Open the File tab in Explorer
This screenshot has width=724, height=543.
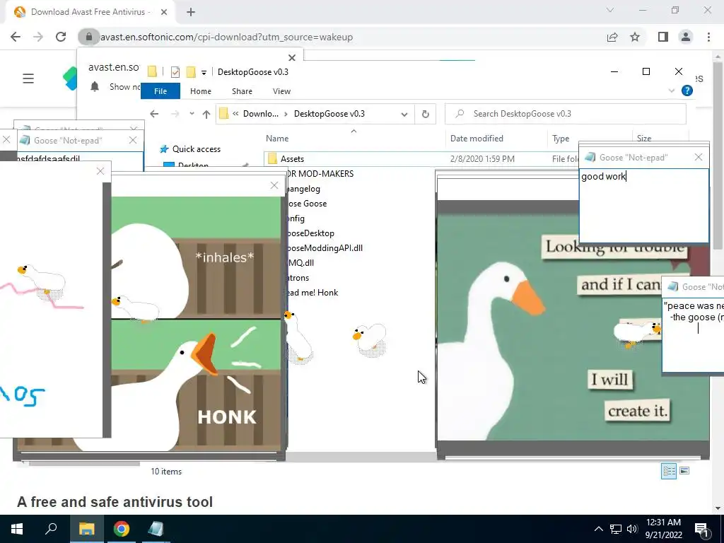[x=160, y=91]
